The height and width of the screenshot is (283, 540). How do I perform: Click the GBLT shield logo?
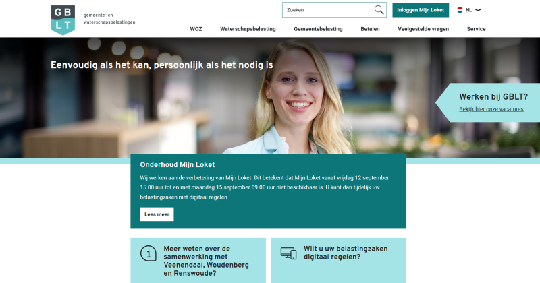(63, 20)
